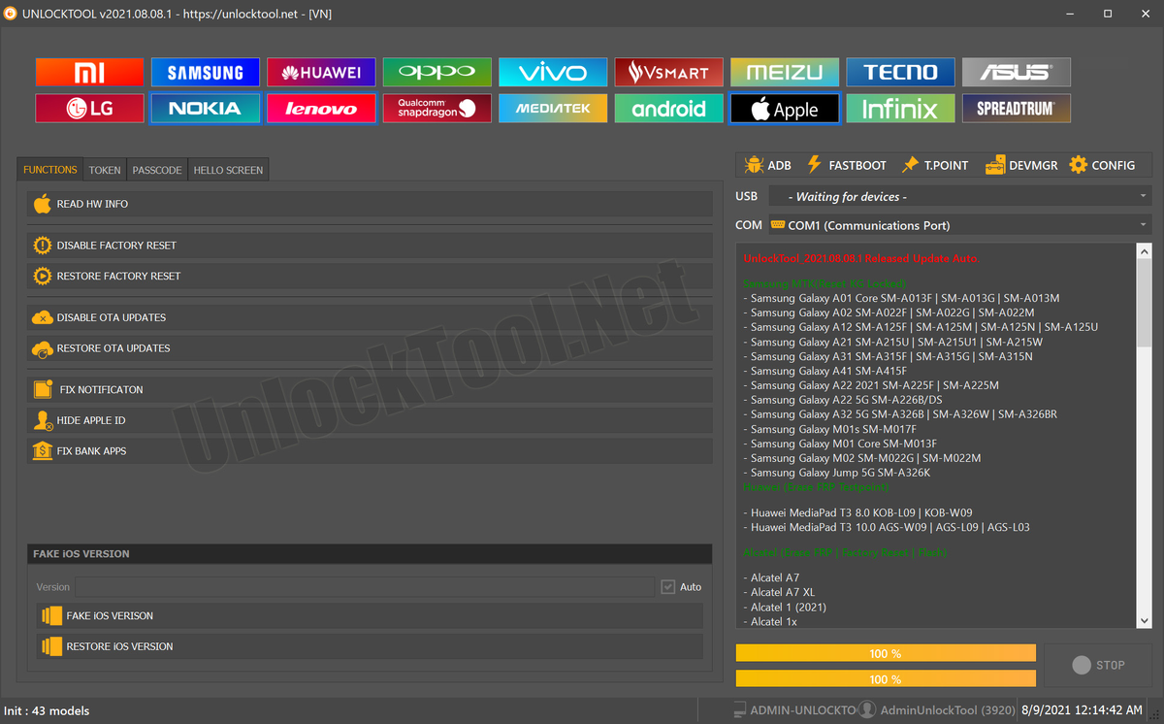Select the Apple brand tile

[785, 108]
